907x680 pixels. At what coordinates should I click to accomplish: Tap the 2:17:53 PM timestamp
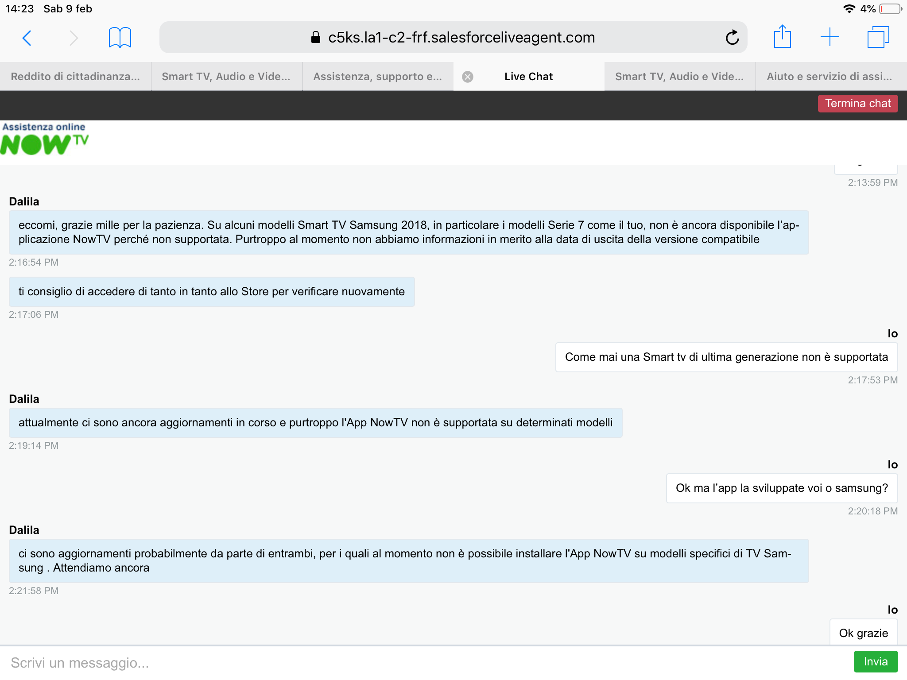872,380
